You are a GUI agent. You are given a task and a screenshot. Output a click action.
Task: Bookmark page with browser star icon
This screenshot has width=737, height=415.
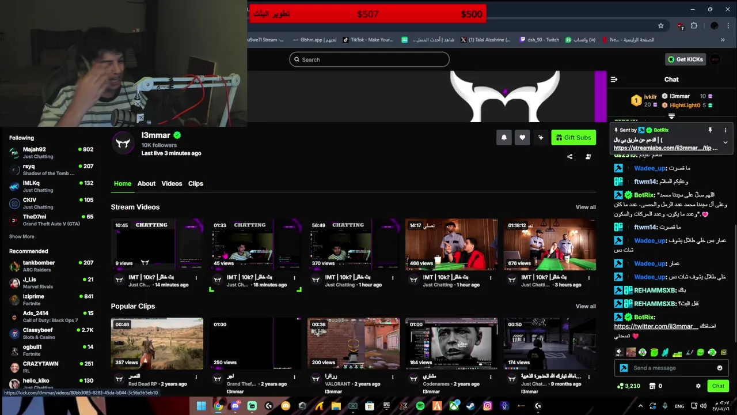point(661,25)
